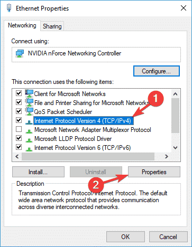Select the Networking tab
The height and width of the screenshot is (247, 192).
(22, 25)
